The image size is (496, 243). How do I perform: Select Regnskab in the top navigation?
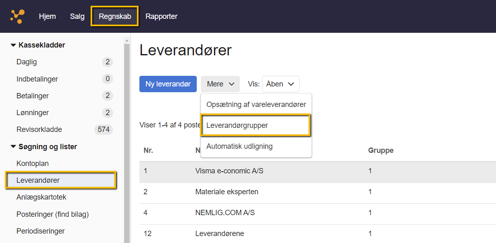pyautogui.click(x=114, y=16)
